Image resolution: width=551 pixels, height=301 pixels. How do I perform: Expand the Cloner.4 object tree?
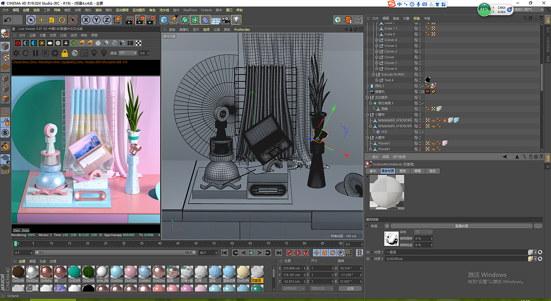[x=377, y=40]
